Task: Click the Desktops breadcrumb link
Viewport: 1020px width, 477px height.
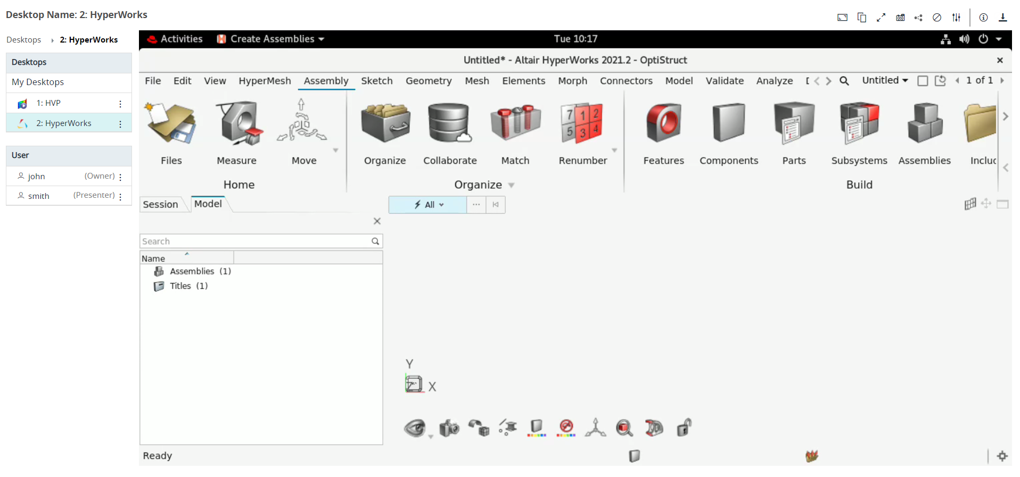Action: pos(23,40)
